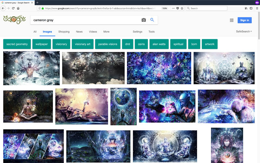This screenshot has width=260, height=163.
Task: Open the diagonal four-panel collage image
Action: point(33,146)
